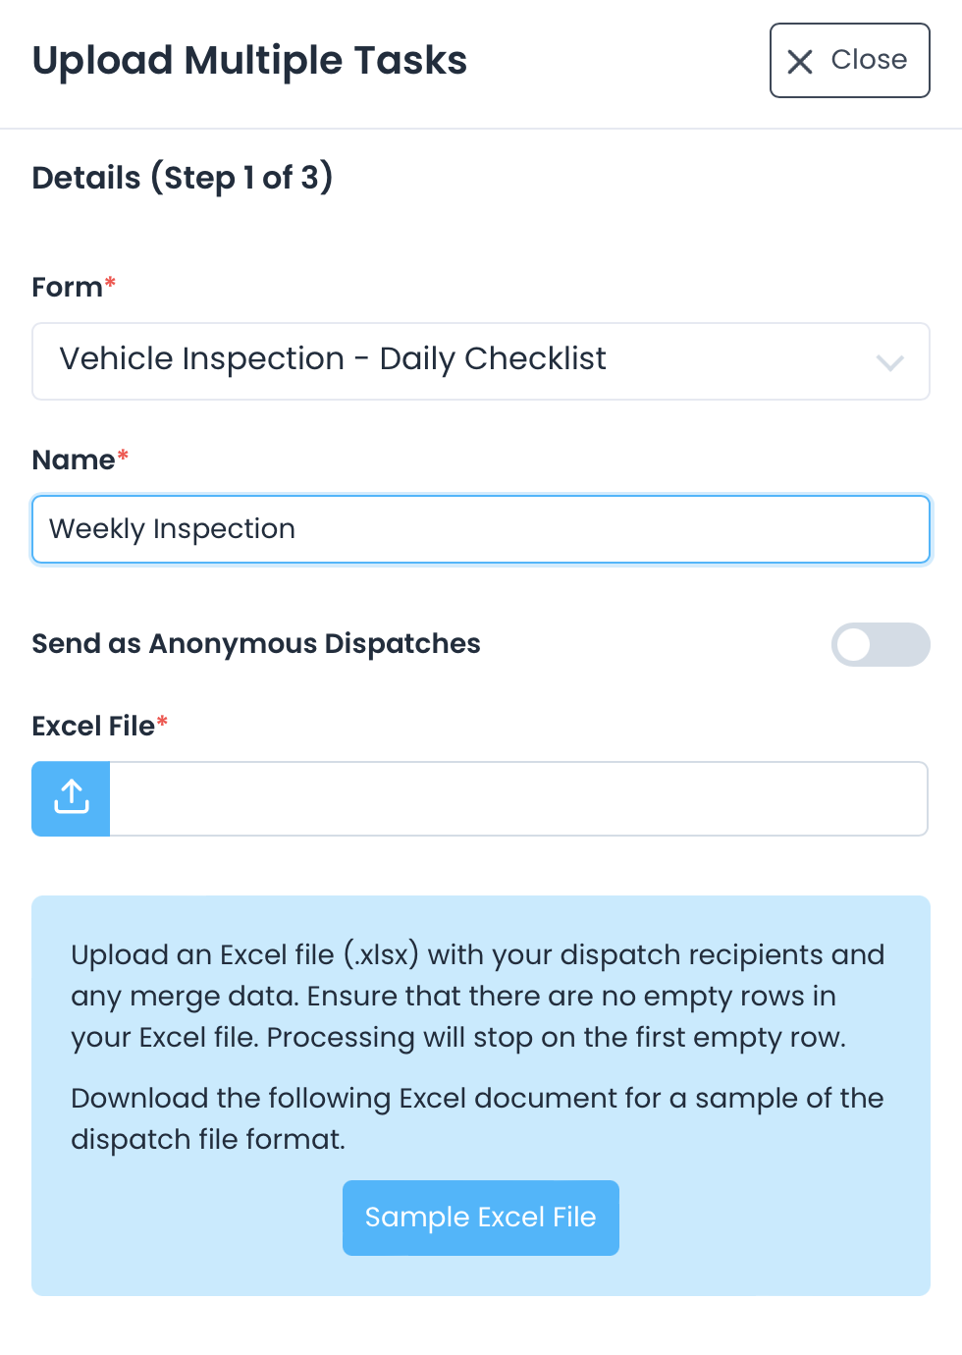The height and width of the screenshot is (1355, 962).
Task: Click the Upload Multiple Tasks title
Action: point(250,61)
